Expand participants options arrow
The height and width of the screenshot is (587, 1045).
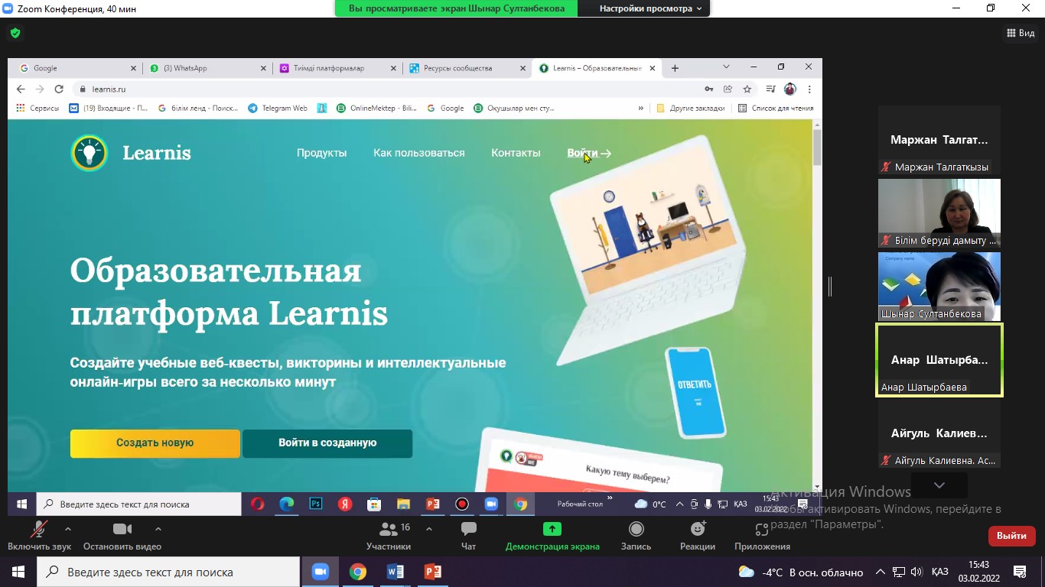pyautogui.click(x=429, y=528)
